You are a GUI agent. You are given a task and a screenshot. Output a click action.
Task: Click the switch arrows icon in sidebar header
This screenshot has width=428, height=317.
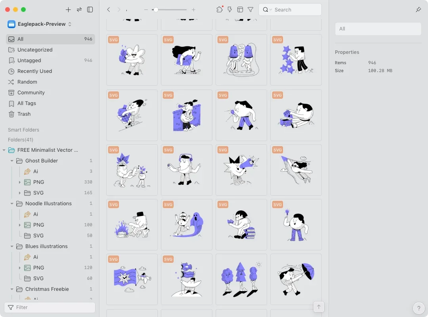79,10
